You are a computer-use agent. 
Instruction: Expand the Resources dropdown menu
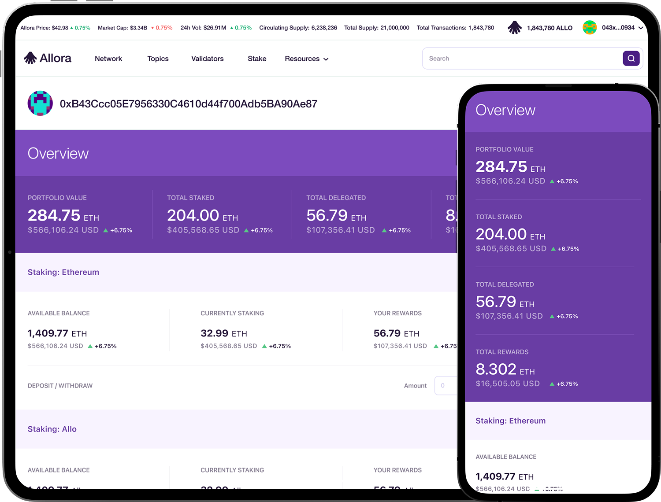(306, 59)
